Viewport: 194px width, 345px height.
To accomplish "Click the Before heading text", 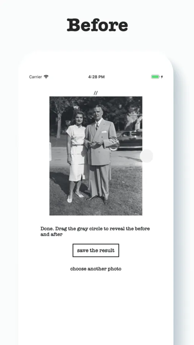I will 97,25.
